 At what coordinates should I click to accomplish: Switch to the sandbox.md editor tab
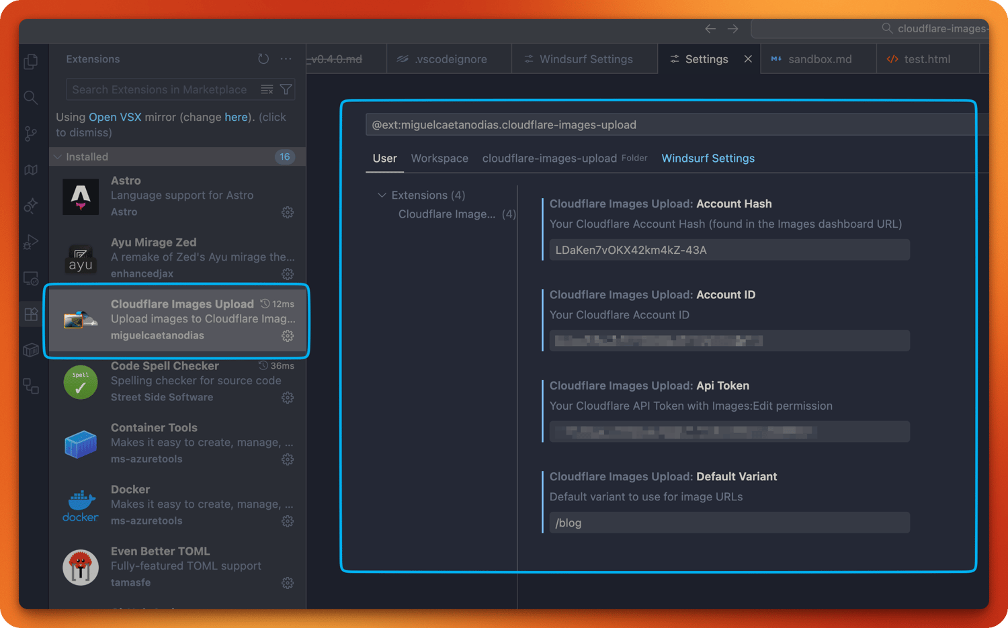[x=819, y=59]
